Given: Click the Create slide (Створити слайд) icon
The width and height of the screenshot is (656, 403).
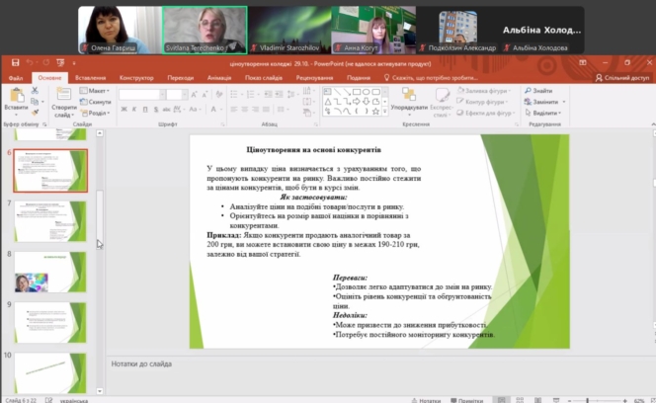Looking at the screenshot, I should click(x=62, y=98).
